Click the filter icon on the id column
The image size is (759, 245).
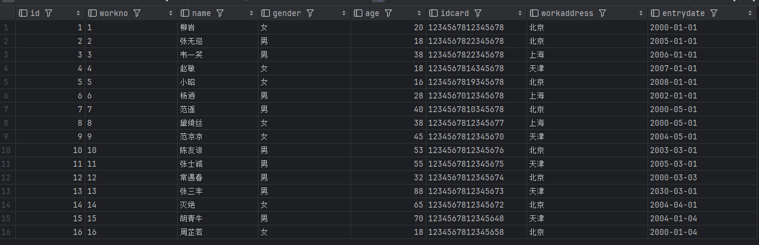49,13
